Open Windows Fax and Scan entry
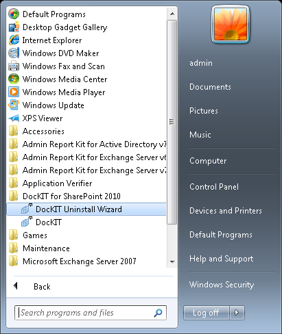 (86, 66)
